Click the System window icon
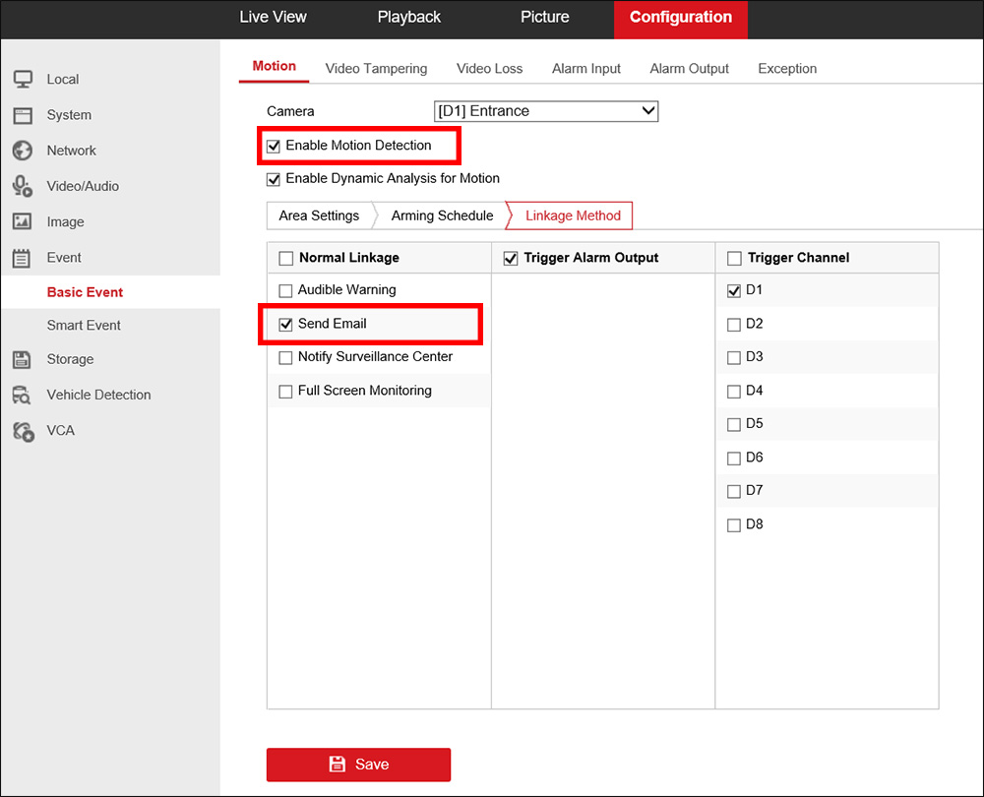Viewport: 984px width, 797px height. tap(23, 115)
